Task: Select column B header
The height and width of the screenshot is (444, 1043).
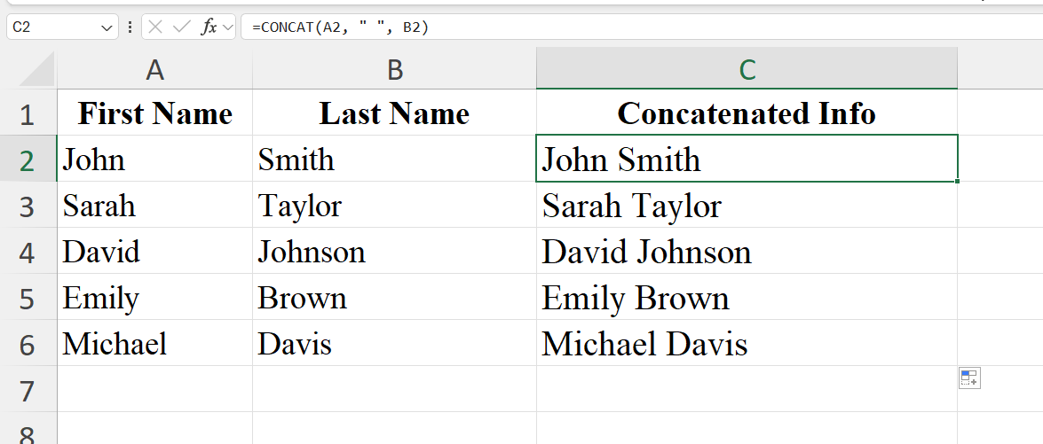Action: coord(394,69)
